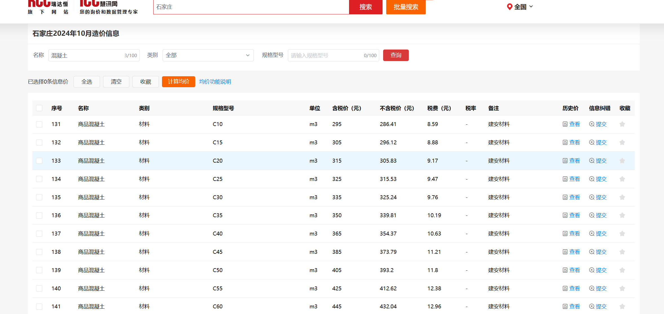Viewport: 664px width, 314px height.
Task: Click the favorite star for C30 row
Action: pos(622,197)
